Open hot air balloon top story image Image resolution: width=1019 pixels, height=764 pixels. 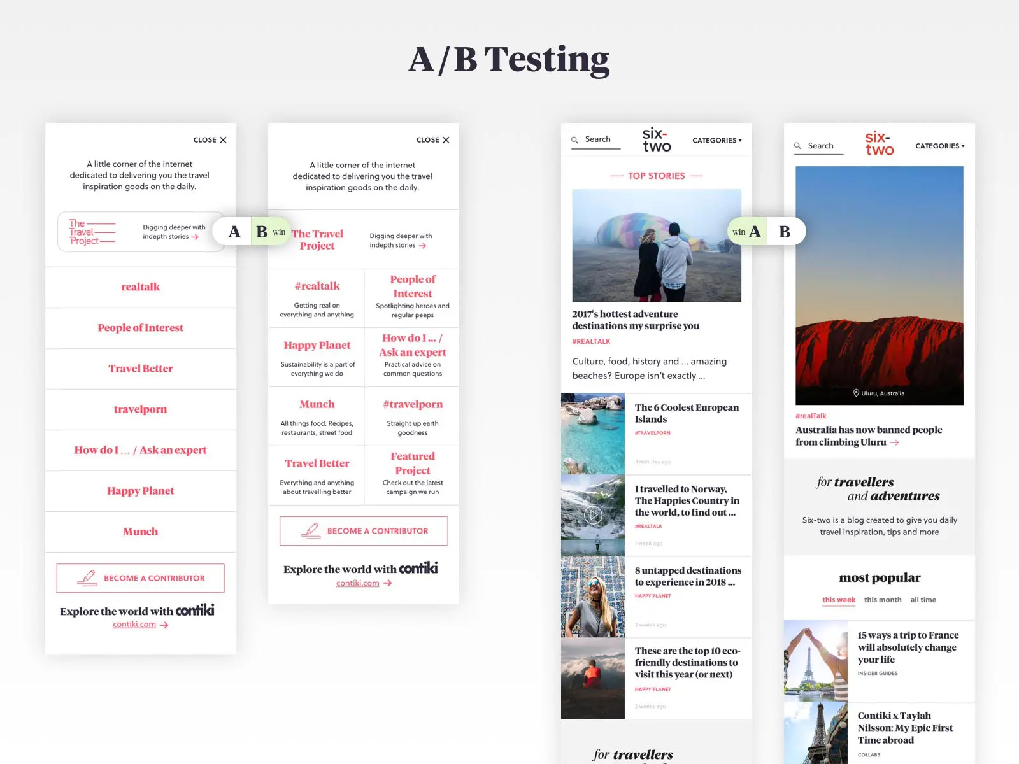[657, 246]
